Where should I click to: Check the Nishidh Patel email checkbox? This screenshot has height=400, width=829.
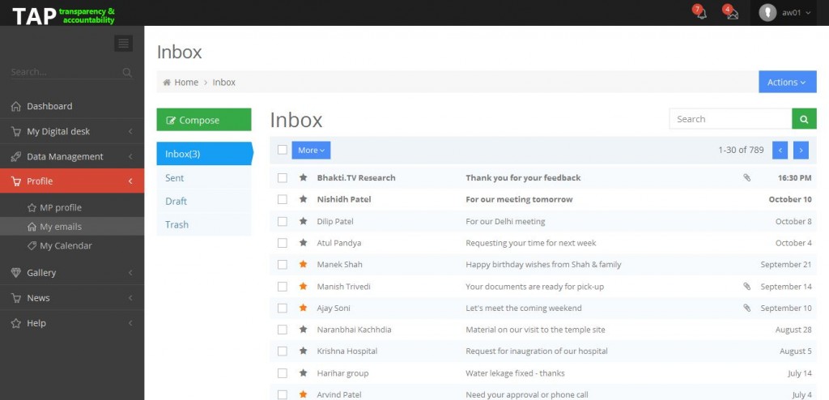[x=283, y=199]
